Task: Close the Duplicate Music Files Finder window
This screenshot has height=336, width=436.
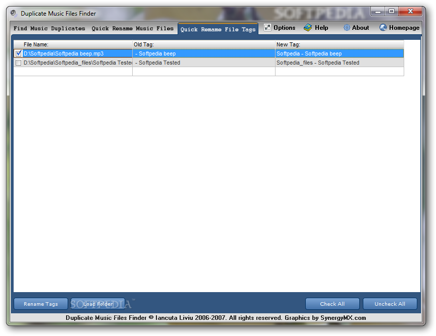Action: (x=410, y=12)
